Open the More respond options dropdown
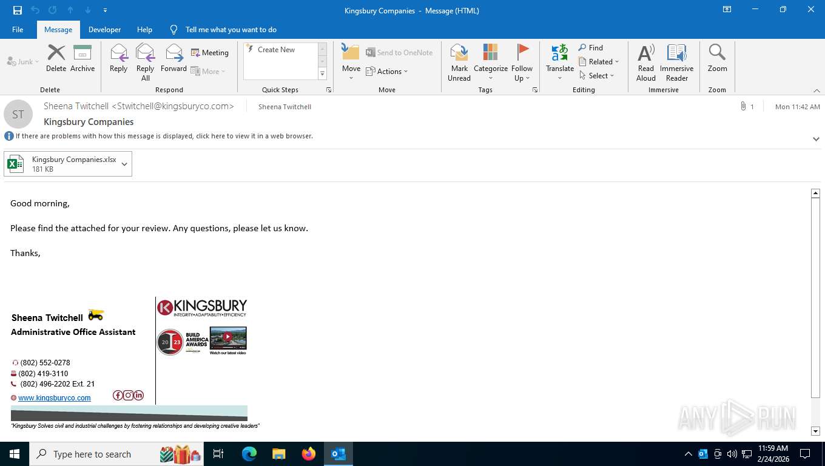This screenshot has height=466, width=825. pos(209,71)
